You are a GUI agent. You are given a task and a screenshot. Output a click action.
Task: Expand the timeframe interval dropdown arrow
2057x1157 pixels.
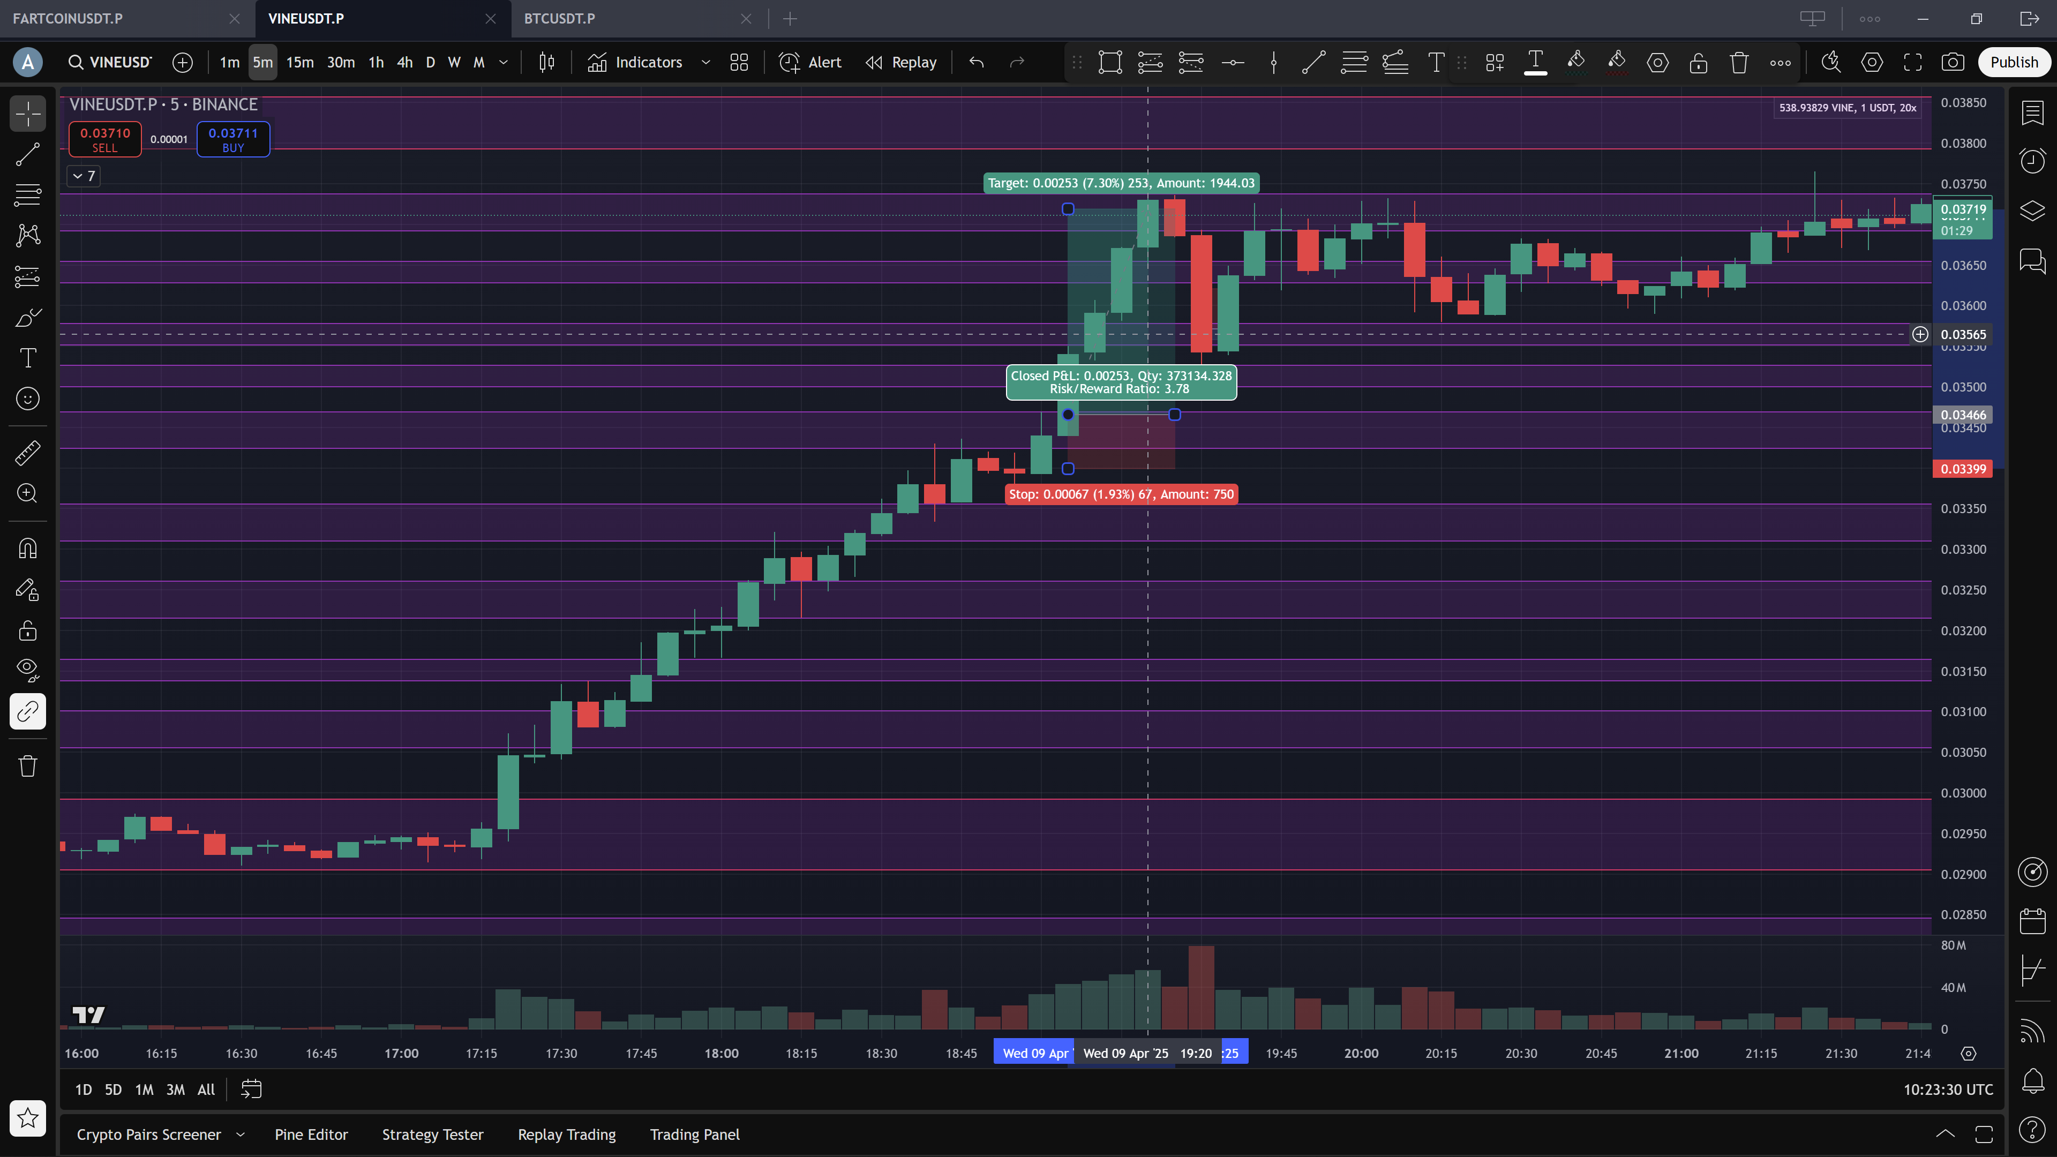tap(504, 62)
